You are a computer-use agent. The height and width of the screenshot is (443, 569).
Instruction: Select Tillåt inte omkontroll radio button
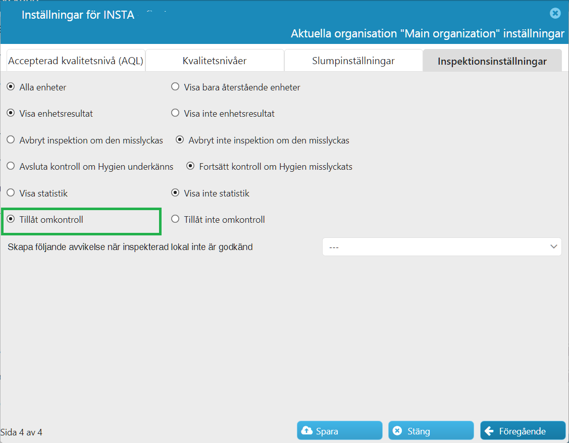175,219
